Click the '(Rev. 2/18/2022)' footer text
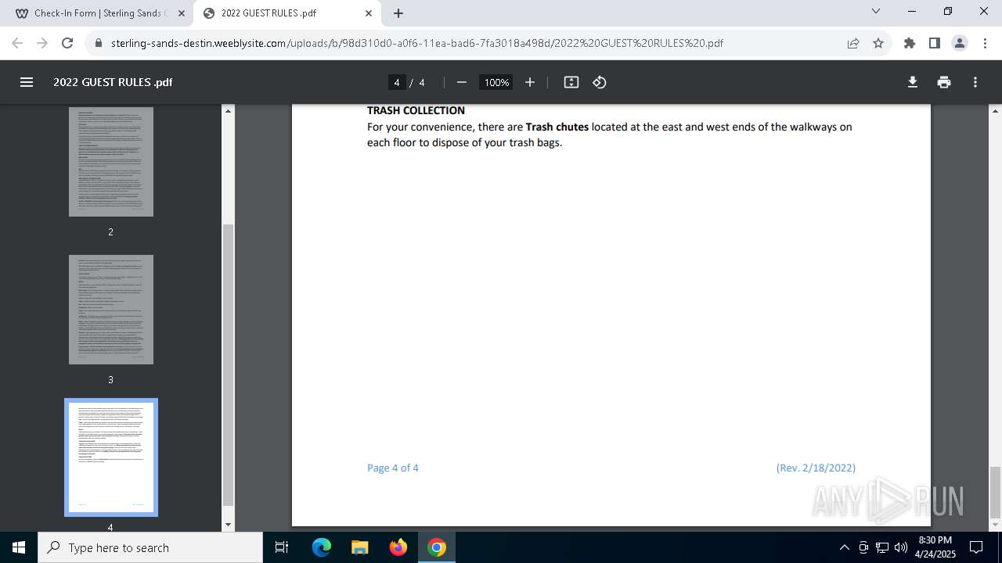1002x563 pixels. (x=816, y=468)
